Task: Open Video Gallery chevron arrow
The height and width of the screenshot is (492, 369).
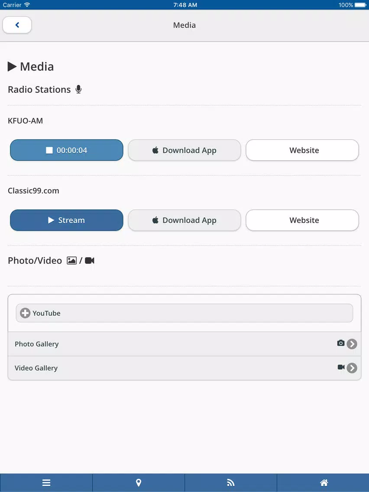Action: pos(352,368)
